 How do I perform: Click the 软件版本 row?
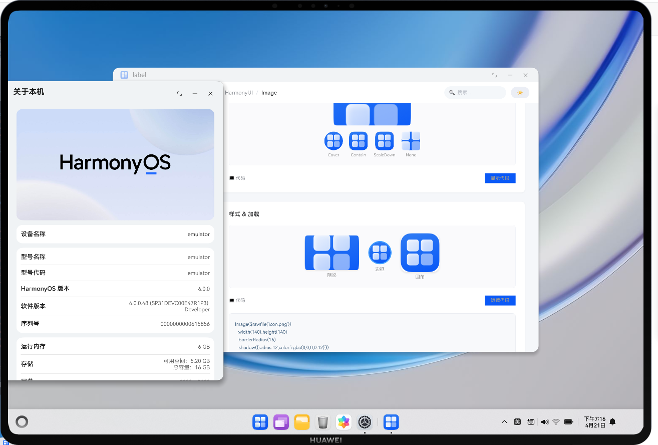click(x=115, y=306)
